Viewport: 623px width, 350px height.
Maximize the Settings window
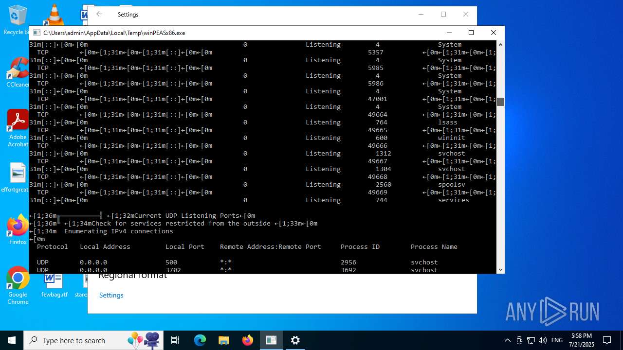point(443,14)
